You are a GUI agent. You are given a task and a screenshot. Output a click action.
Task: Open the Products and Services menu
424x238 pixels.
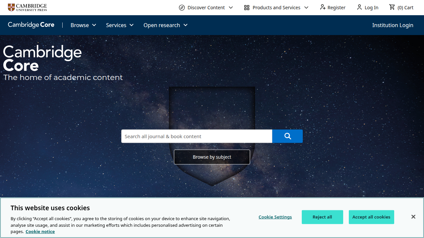(276, 8)
